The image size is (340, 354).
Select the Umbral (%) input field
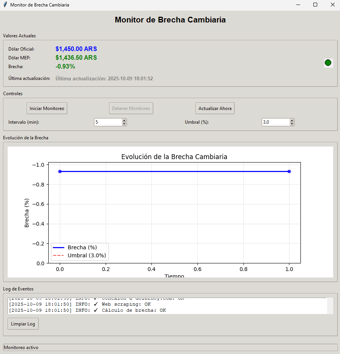point(274,122)
